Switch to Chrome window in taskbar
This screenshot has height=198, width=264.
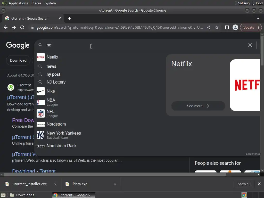74,195
